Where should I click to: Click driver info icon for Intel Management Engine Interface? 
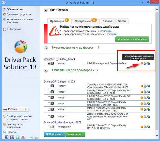(x=145, y=63)
